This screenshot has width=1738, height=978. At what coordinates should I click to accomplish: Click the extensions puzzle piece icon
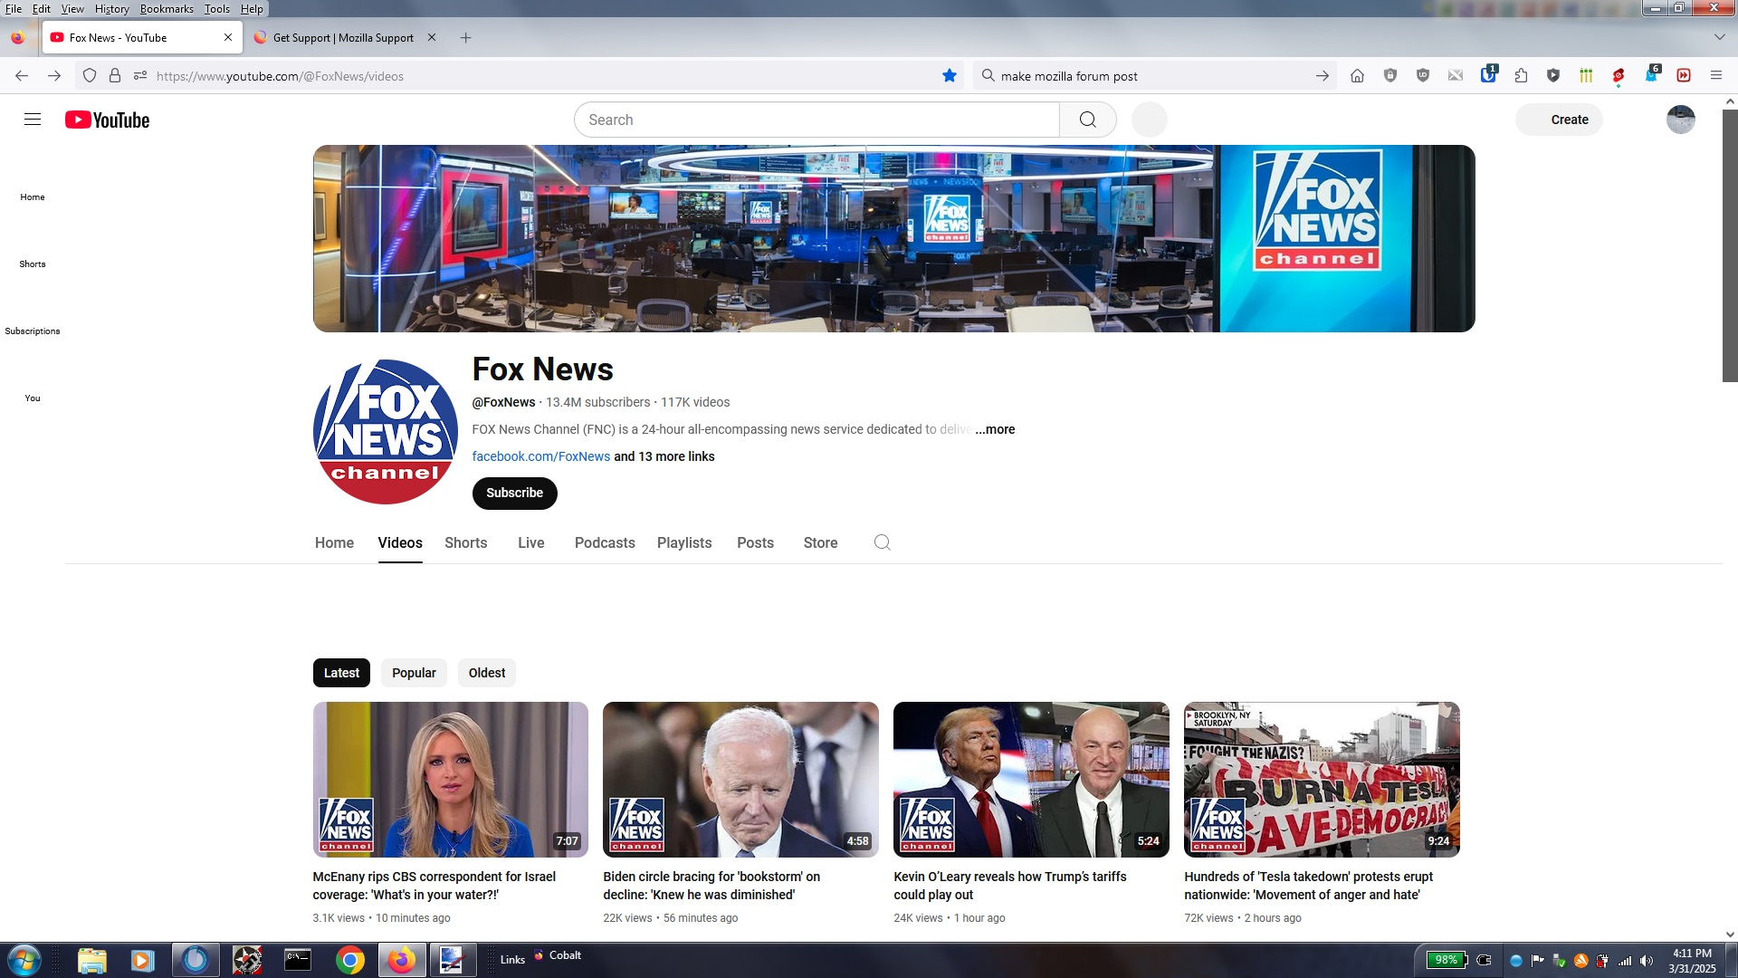pos(1521,76)
